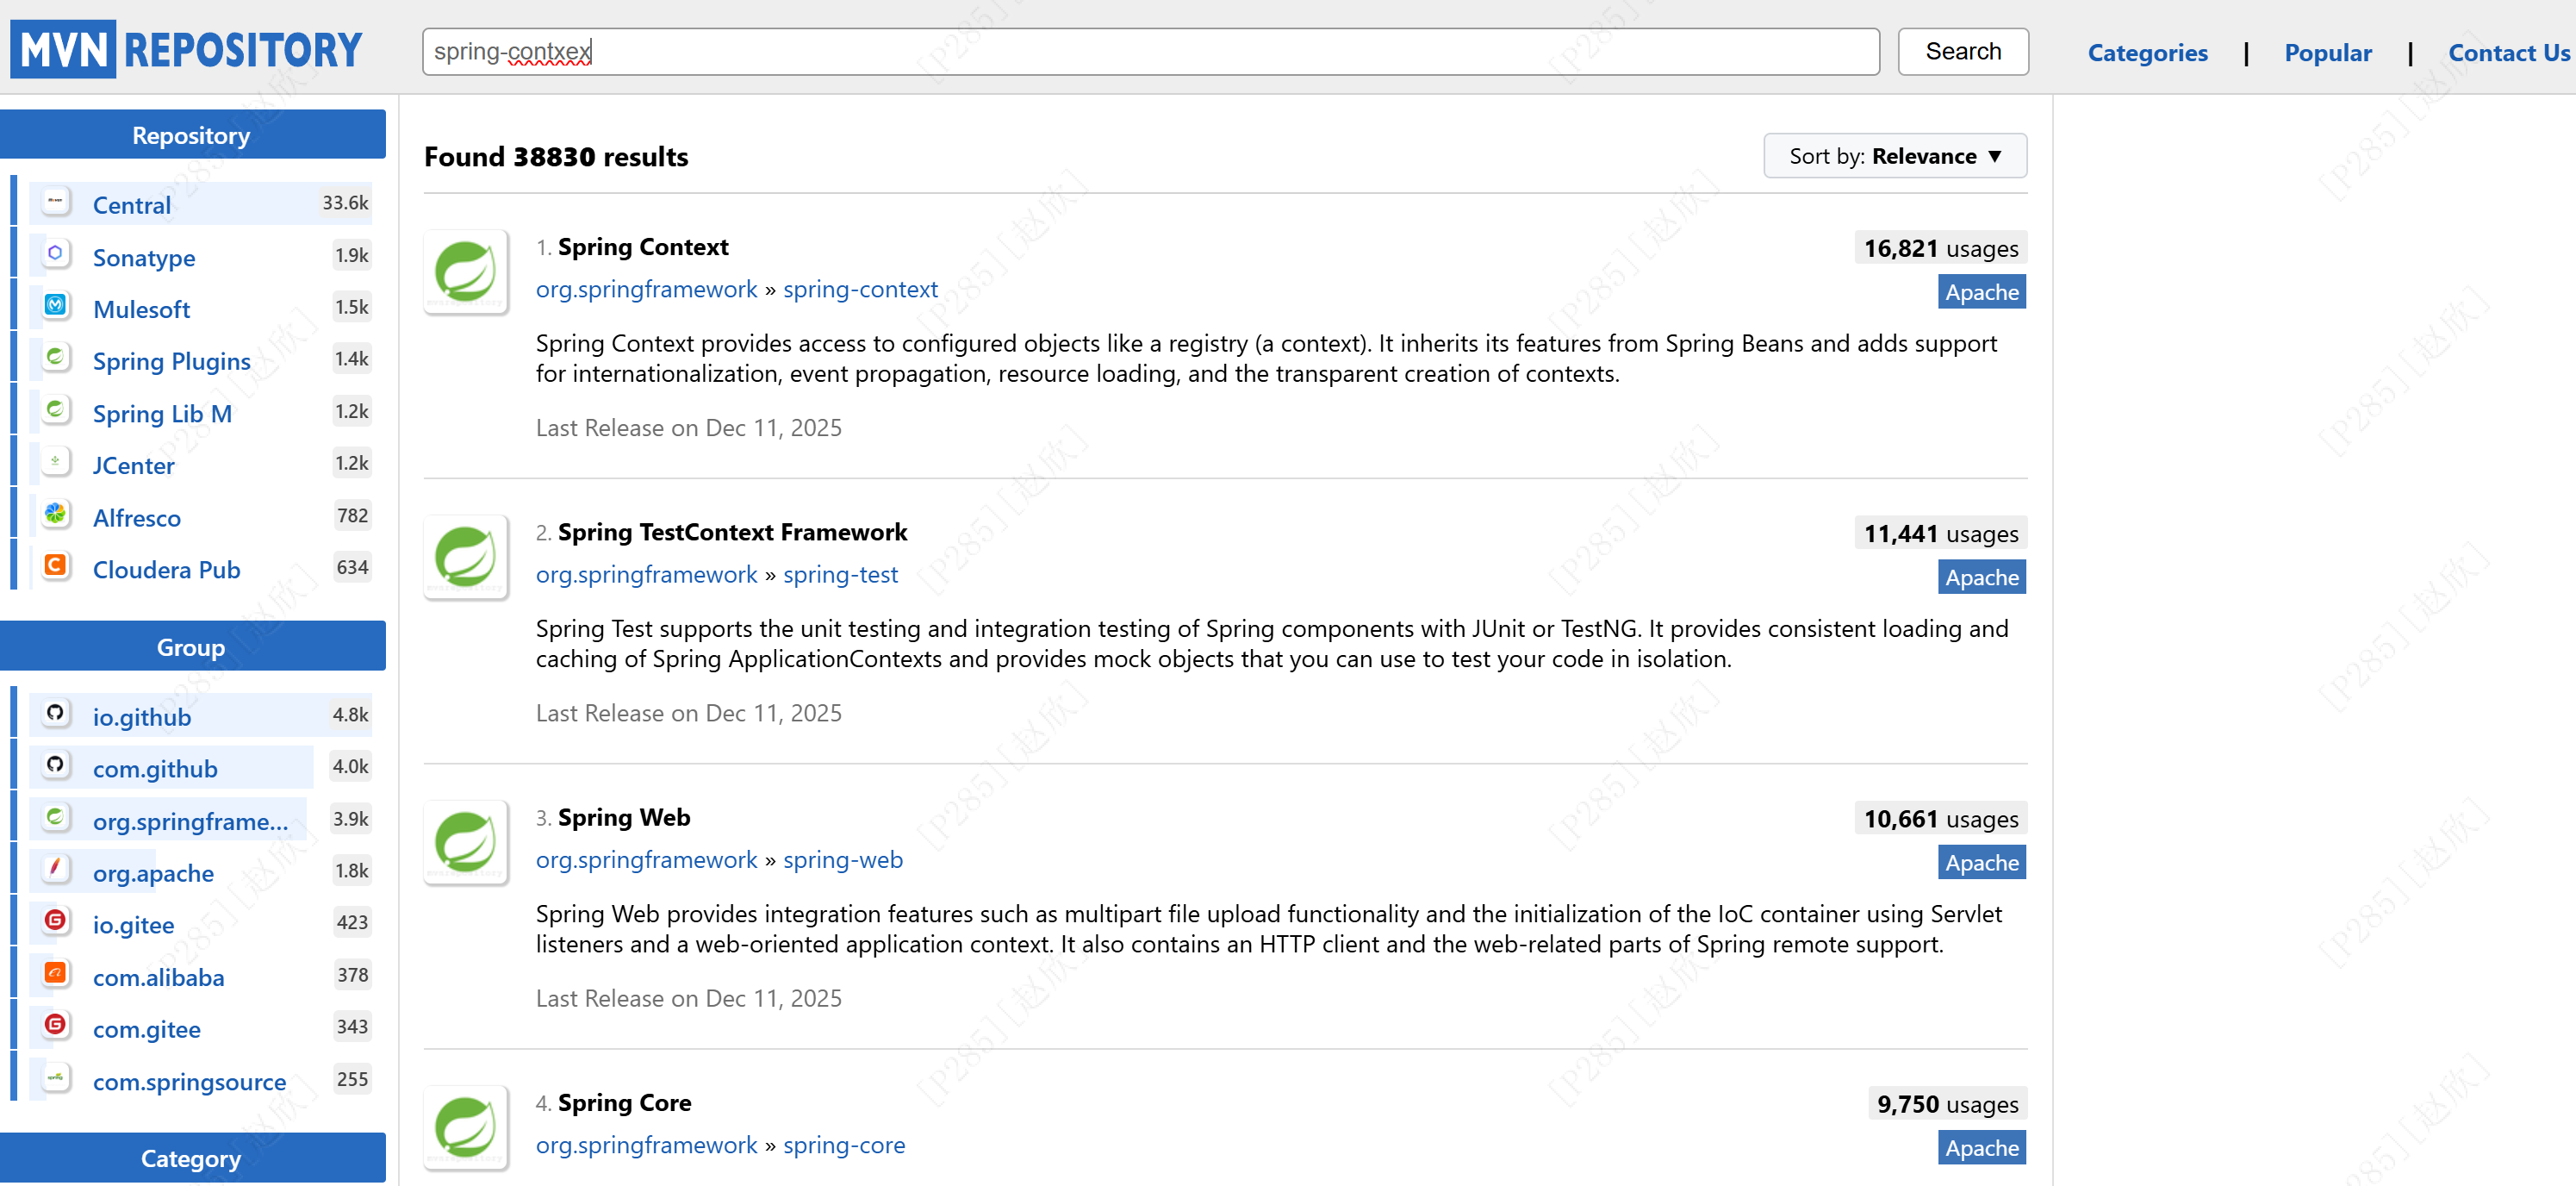
Task: Click the Cloudera Pub repository icon
Action: coord(56,566)
